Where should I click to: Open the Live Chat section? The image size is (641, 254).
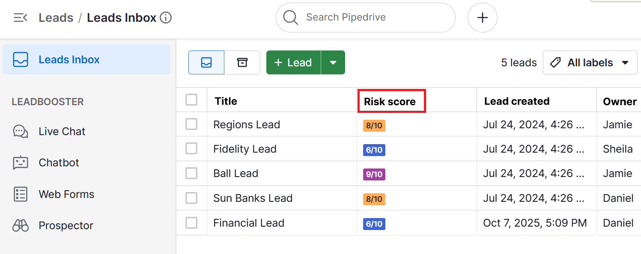tap(61, 131)
